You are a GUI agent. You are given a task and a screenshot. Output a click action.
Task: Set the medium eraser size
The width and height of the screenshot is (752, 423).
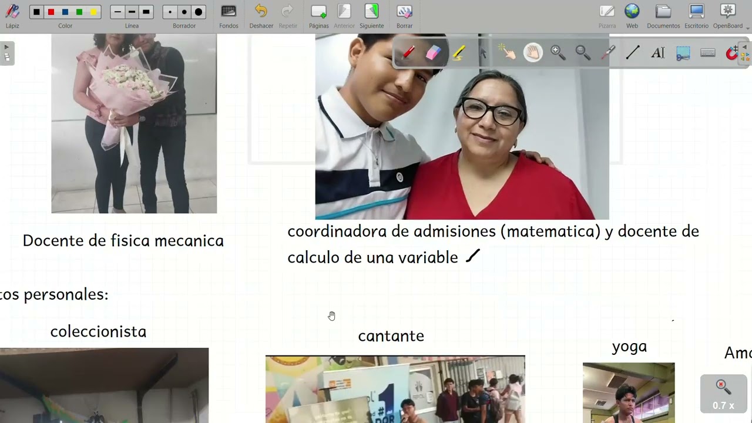coord(184,12)
